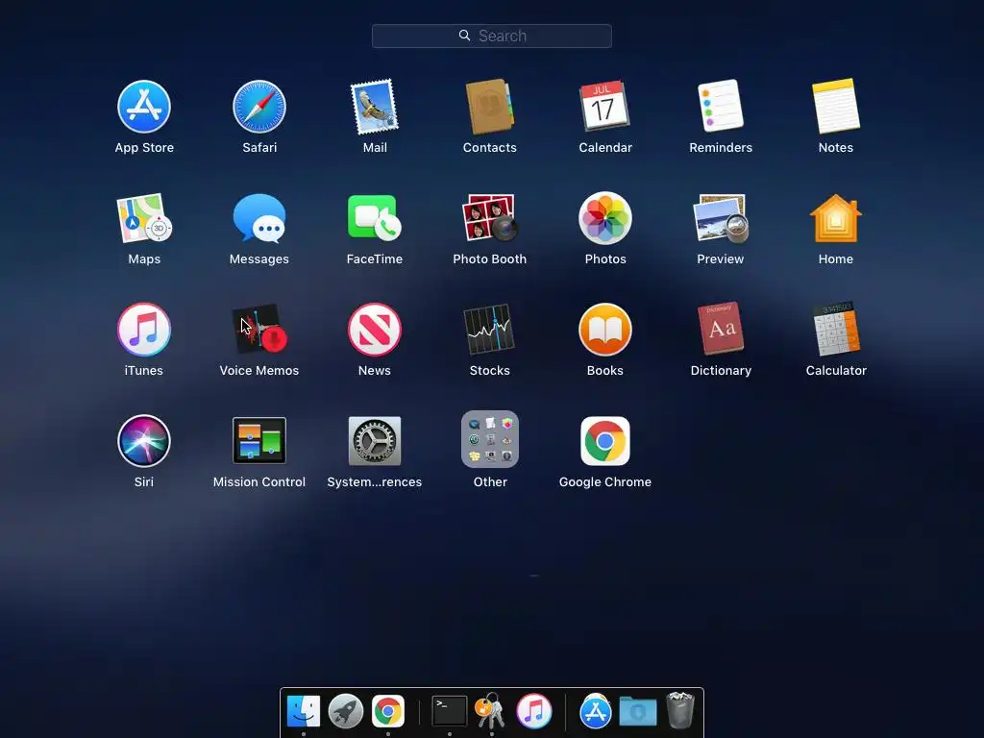Open the Stocks app
Image resolution: width=984 pixels, height=738 pixels.
(x=489, y=330)
